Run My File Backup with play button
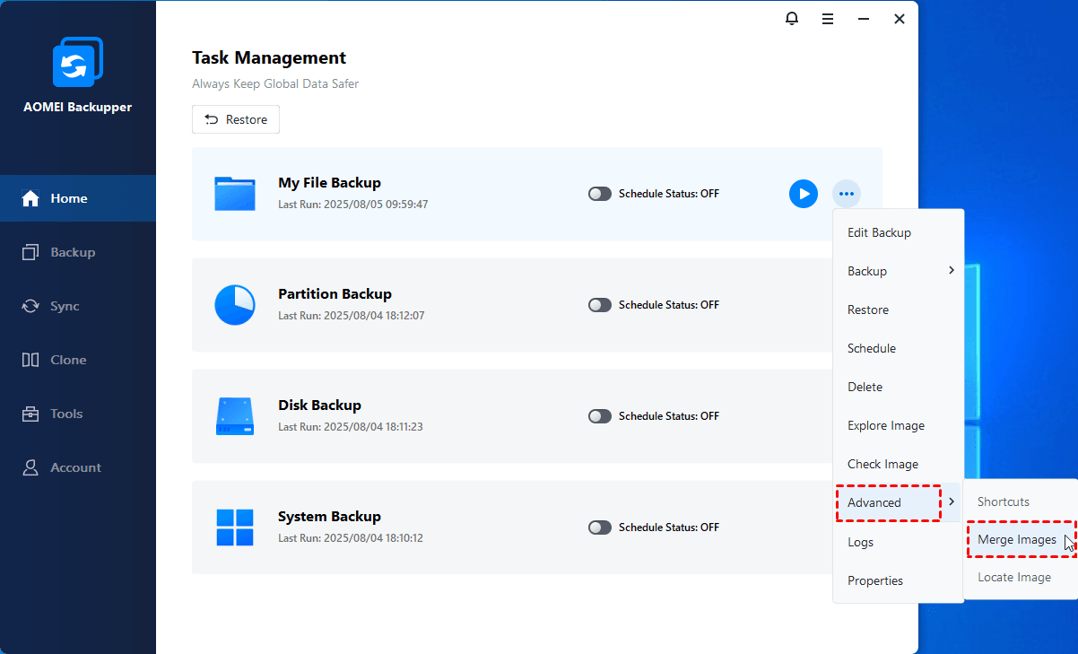This screenshot has width=1078, height=654. [x=803, y=194]
